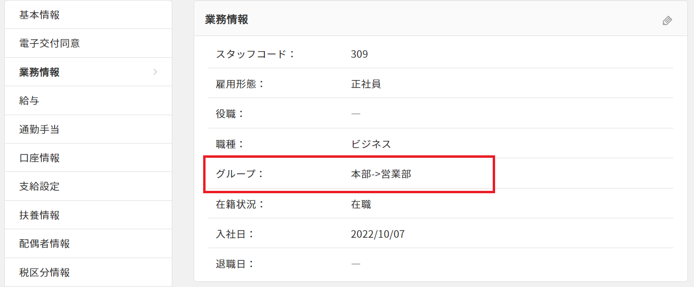Open 基本情報 in the sidebar menu
Image resolution: width=694 pixels, height=287 pixels.
(39, 15)
